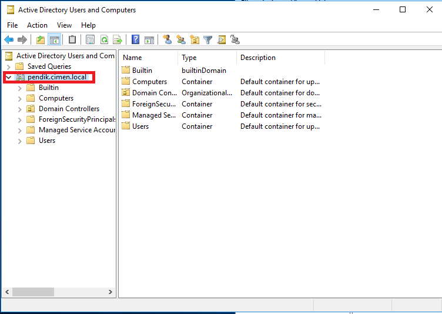The image size is (442, 314).
Task: Click the Find objects magnifier icon
Action: click(x=222, y=40)
